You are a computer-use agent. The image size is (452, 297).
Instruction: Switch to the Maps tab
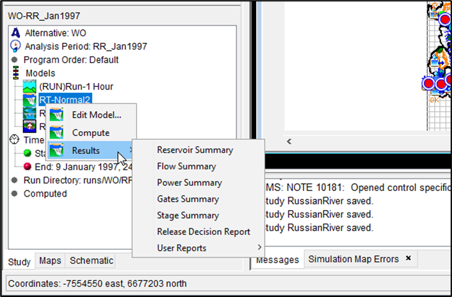[x=50, y=261]
